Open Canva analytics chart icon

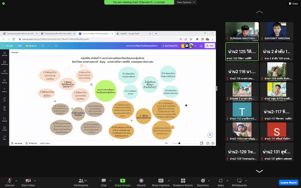201,46
